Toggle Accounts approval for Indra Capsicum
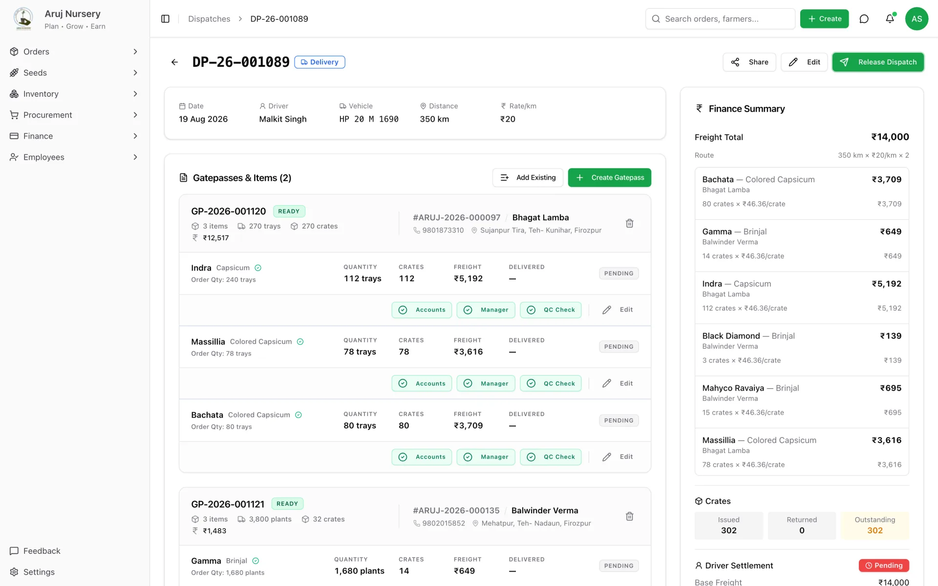The width and height of the screenshot is (938, 586). [422, 310]
